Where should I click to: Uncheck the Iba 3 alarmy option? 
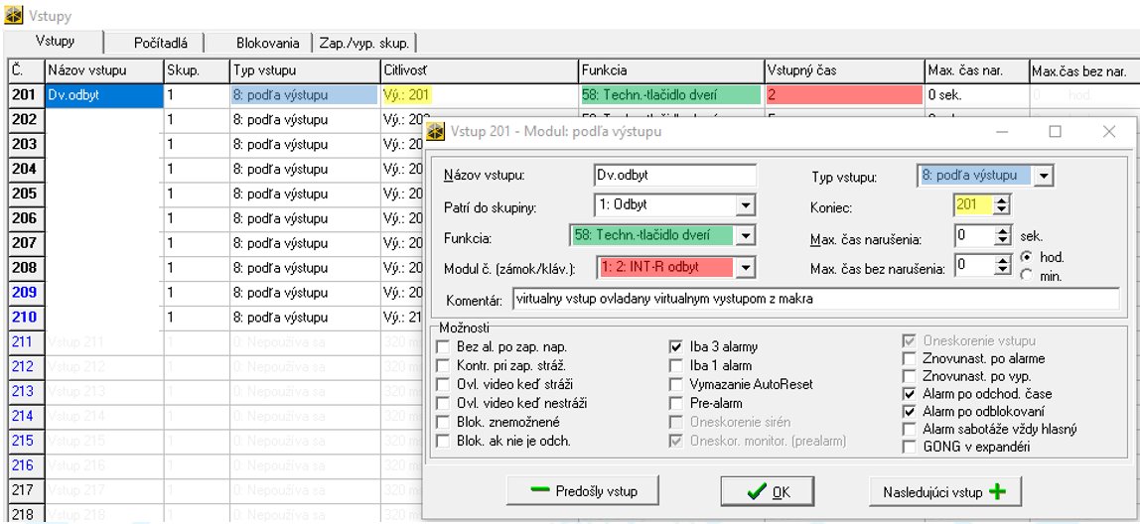pyautogui.click(x=676, y=347)
